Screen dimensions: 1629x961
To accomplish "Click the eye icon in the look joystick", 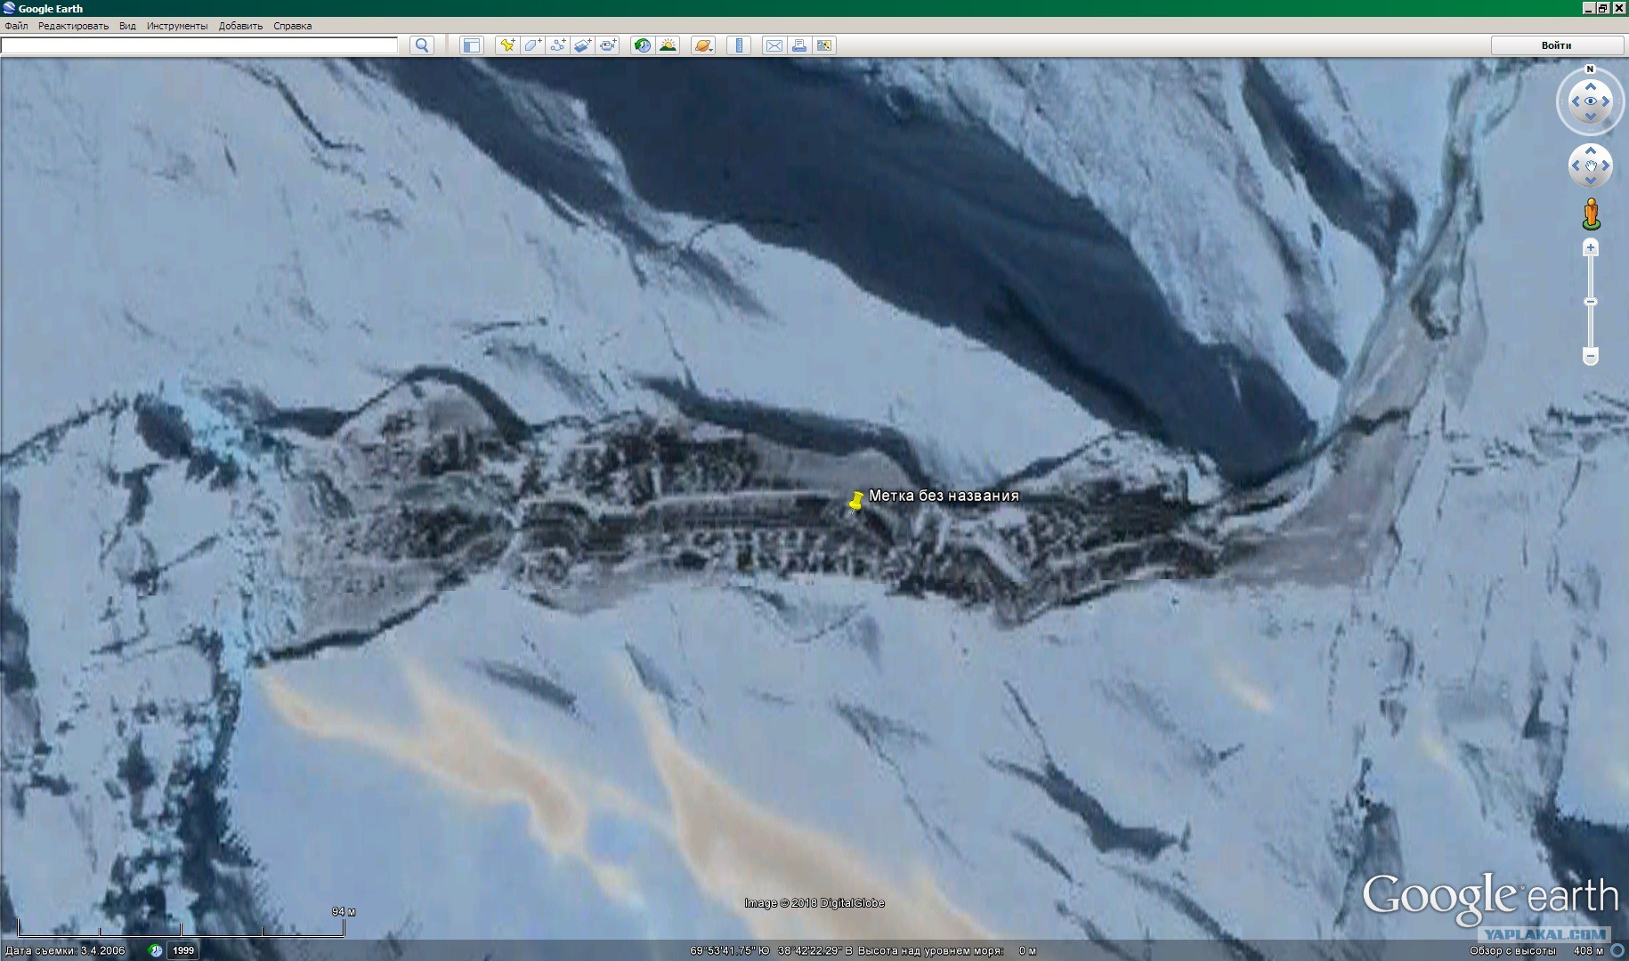I will [x=1591, y=101].
